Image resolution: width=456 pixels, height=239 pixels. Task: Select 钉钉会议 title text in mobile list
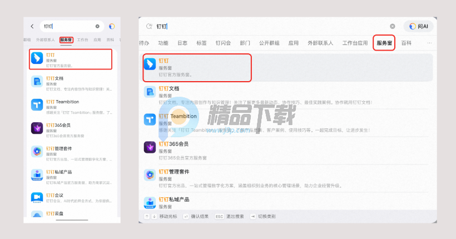click(54, 195)
